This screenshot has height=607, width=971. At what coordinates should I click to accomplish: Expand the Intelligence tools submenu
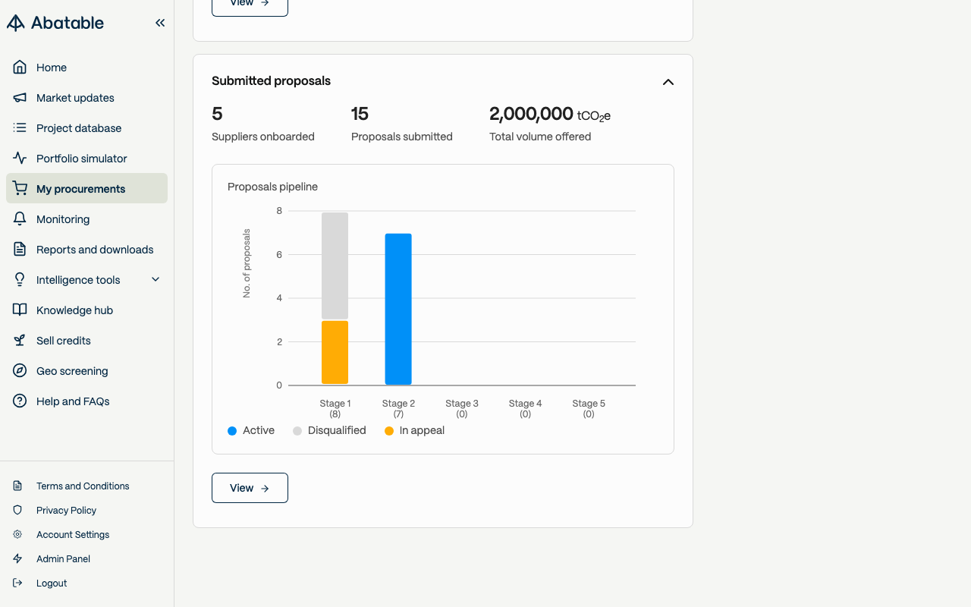coord(156,280)
